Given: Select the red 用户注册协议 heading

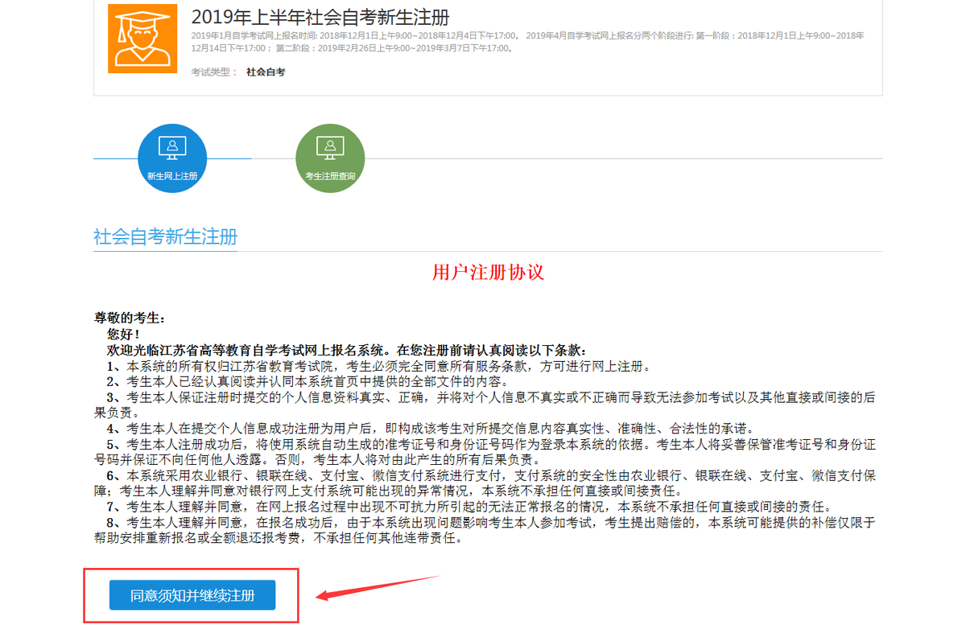Looking at the screenshot, I should (487, 272).
